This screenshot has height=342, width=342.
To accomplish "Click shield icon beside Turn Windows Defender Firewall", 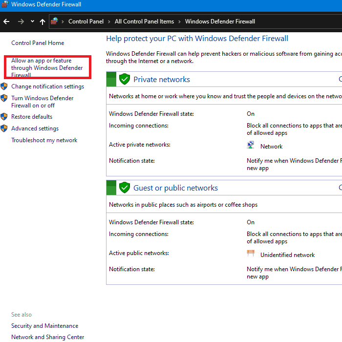I will [x=4, y=98].
